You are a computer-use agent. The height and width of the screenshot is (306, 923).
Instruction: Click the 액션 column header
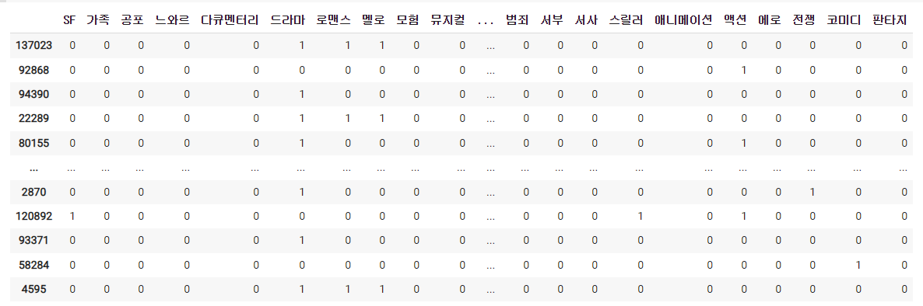coord(735,20)
